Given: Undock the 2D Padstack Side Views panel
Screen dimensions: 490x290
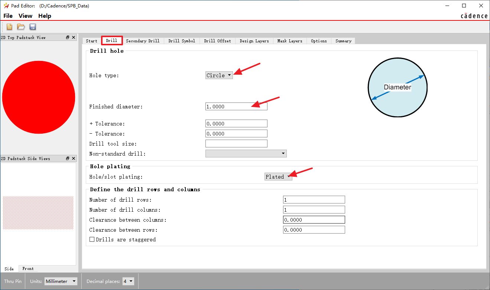Looking at the screenshot, I should coord(68,159).
